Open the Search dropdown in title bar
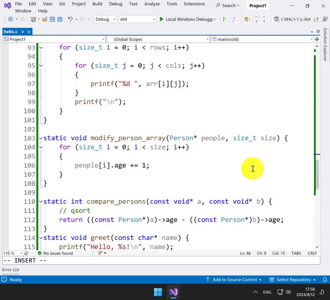Image resolution: width=330 pixels, height=300 pixels. point(228,6)
